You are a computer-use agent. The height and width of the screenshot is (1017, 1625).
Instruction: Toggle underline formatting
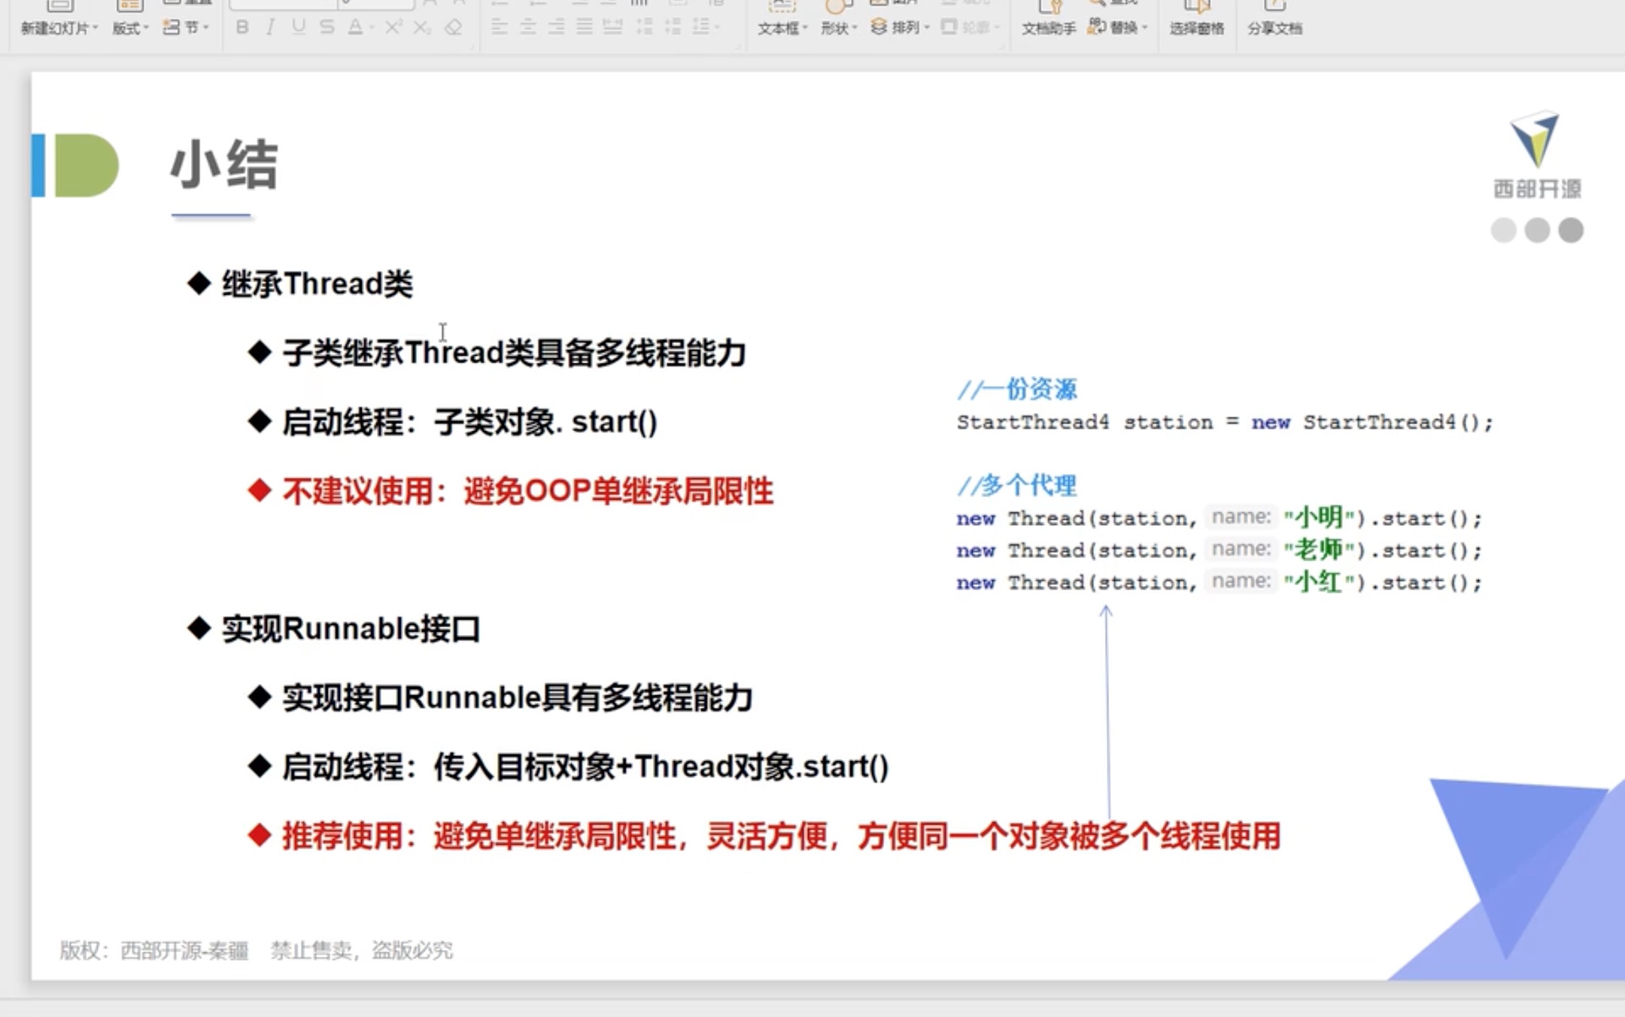click(x=297, y=28)
